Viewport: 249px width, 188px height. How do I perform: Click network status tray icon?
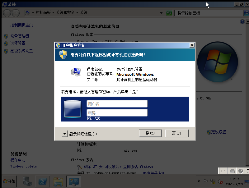[x=213, y=181]
